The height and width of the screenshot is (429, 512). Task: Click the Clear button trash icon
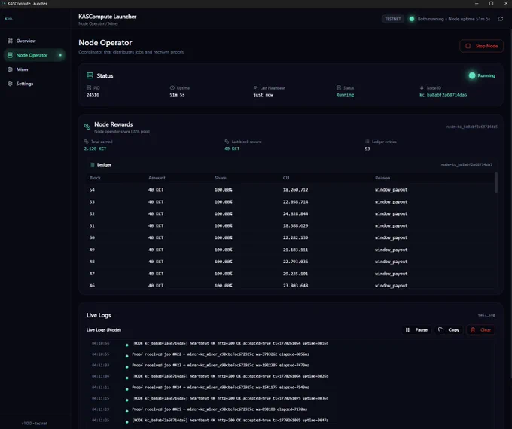[473, 330]
